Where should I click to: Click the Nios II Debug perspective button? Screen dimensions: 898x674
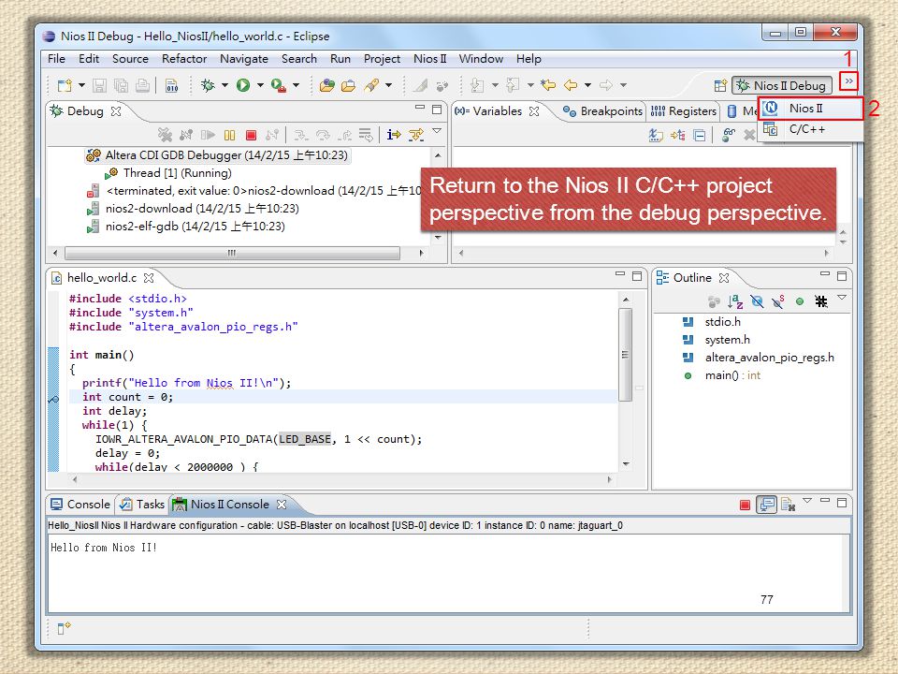[782, 85]
